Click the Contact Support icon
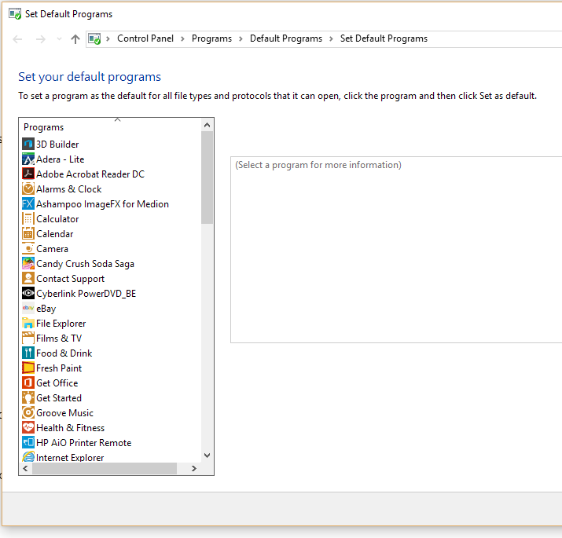Image resolution: width=562 pixels, height=538 pixels. coord(28,278)
